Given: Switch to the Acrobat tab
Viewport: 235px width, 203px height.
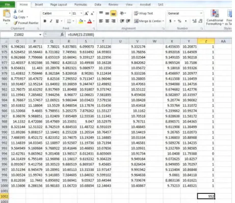Looking at the screenshot, I should 145,5.
